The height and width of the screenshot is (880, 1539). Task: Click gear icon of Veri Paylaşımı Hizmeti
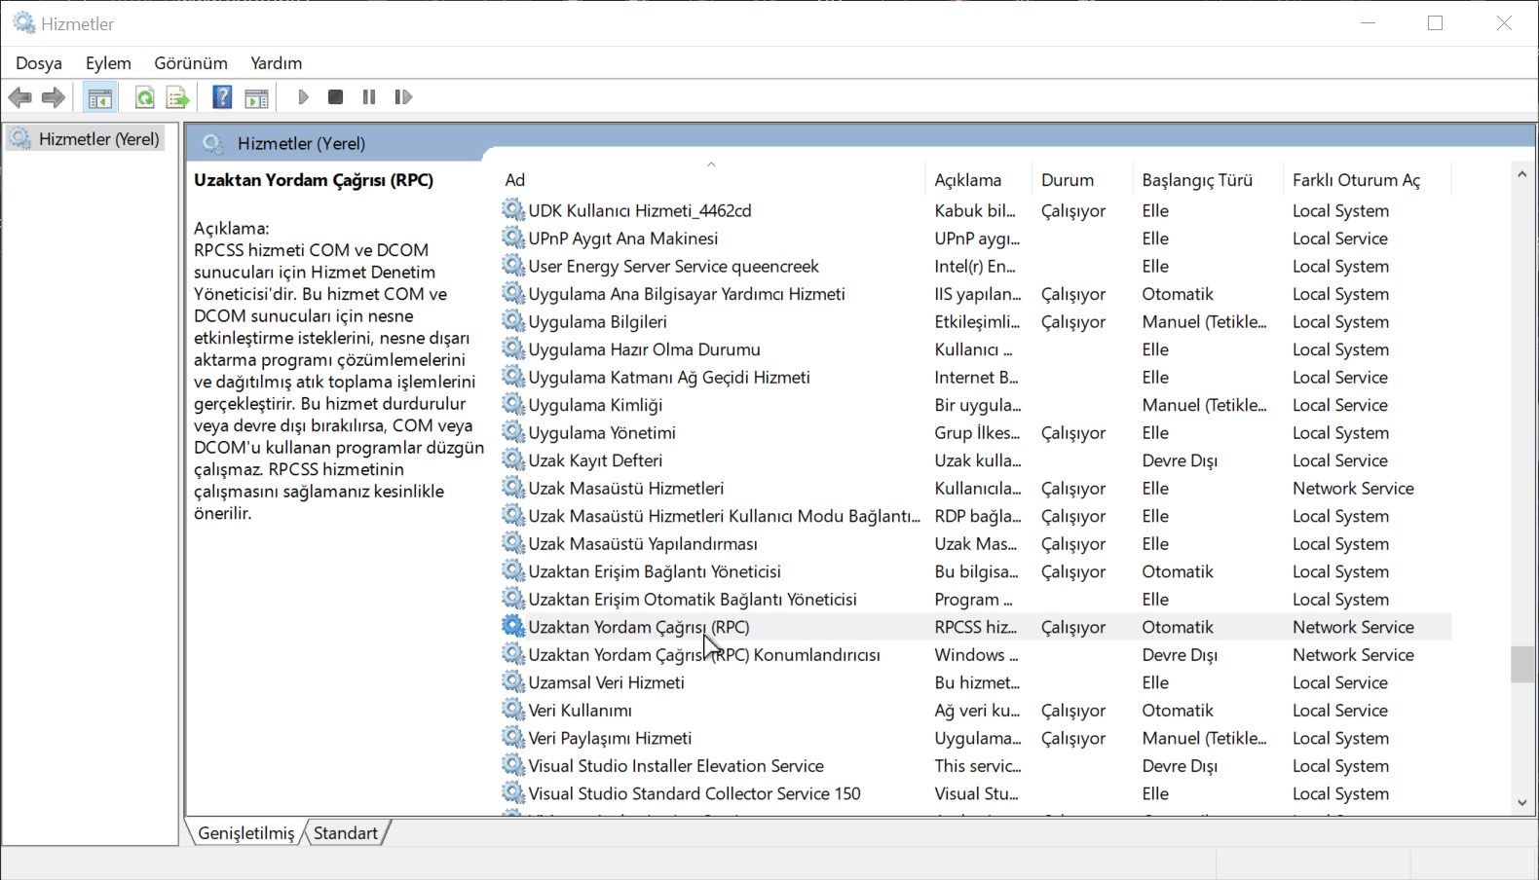coord(513,737)
